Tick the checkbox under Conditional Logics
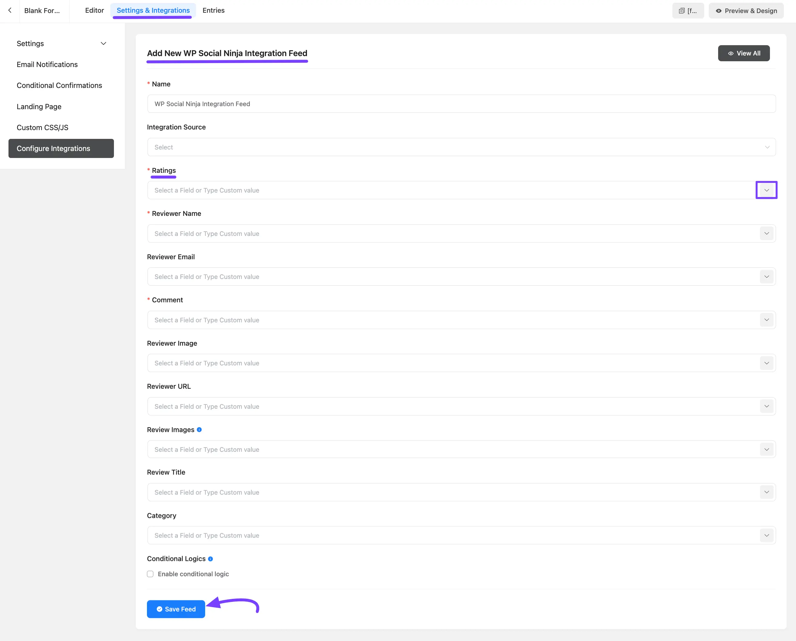Image resolution: width=796 pixels, height=641 pixels. pyautogui.click(x=150, y=574)
